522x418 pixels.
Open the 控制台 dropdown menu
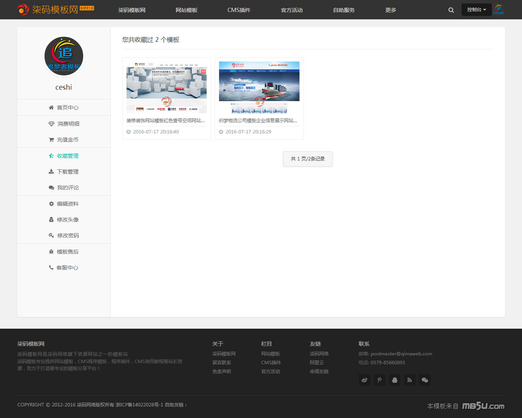(476, 10)
